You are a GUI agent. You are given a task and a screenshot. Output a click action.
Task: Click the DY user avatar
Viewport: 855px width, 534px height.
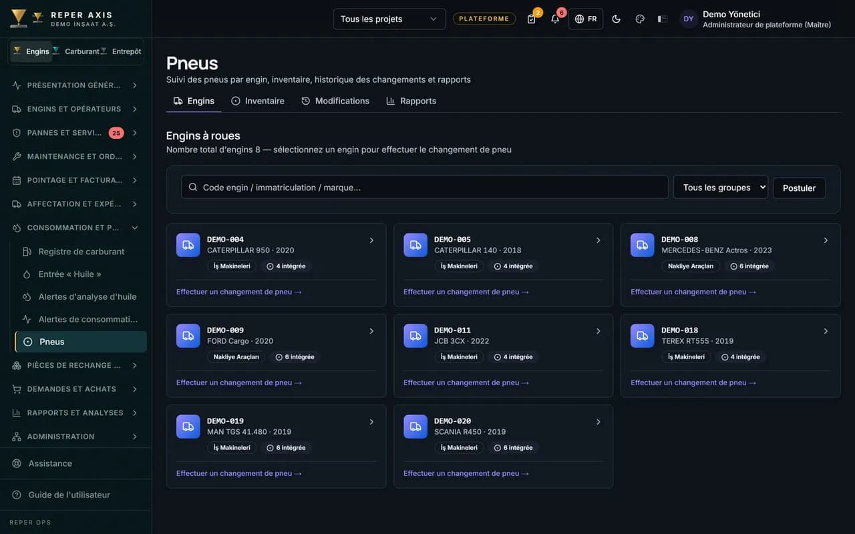[689, 19]
